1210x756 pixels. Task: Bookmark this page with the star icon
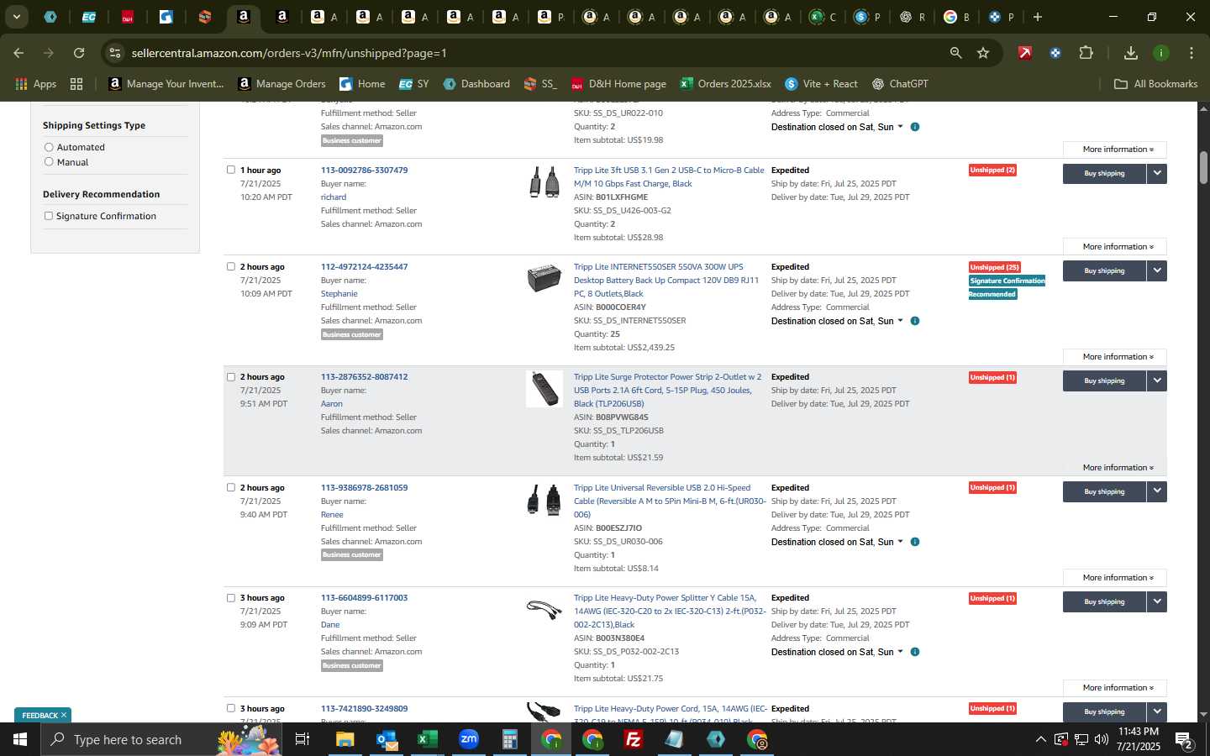pos(983,53)
